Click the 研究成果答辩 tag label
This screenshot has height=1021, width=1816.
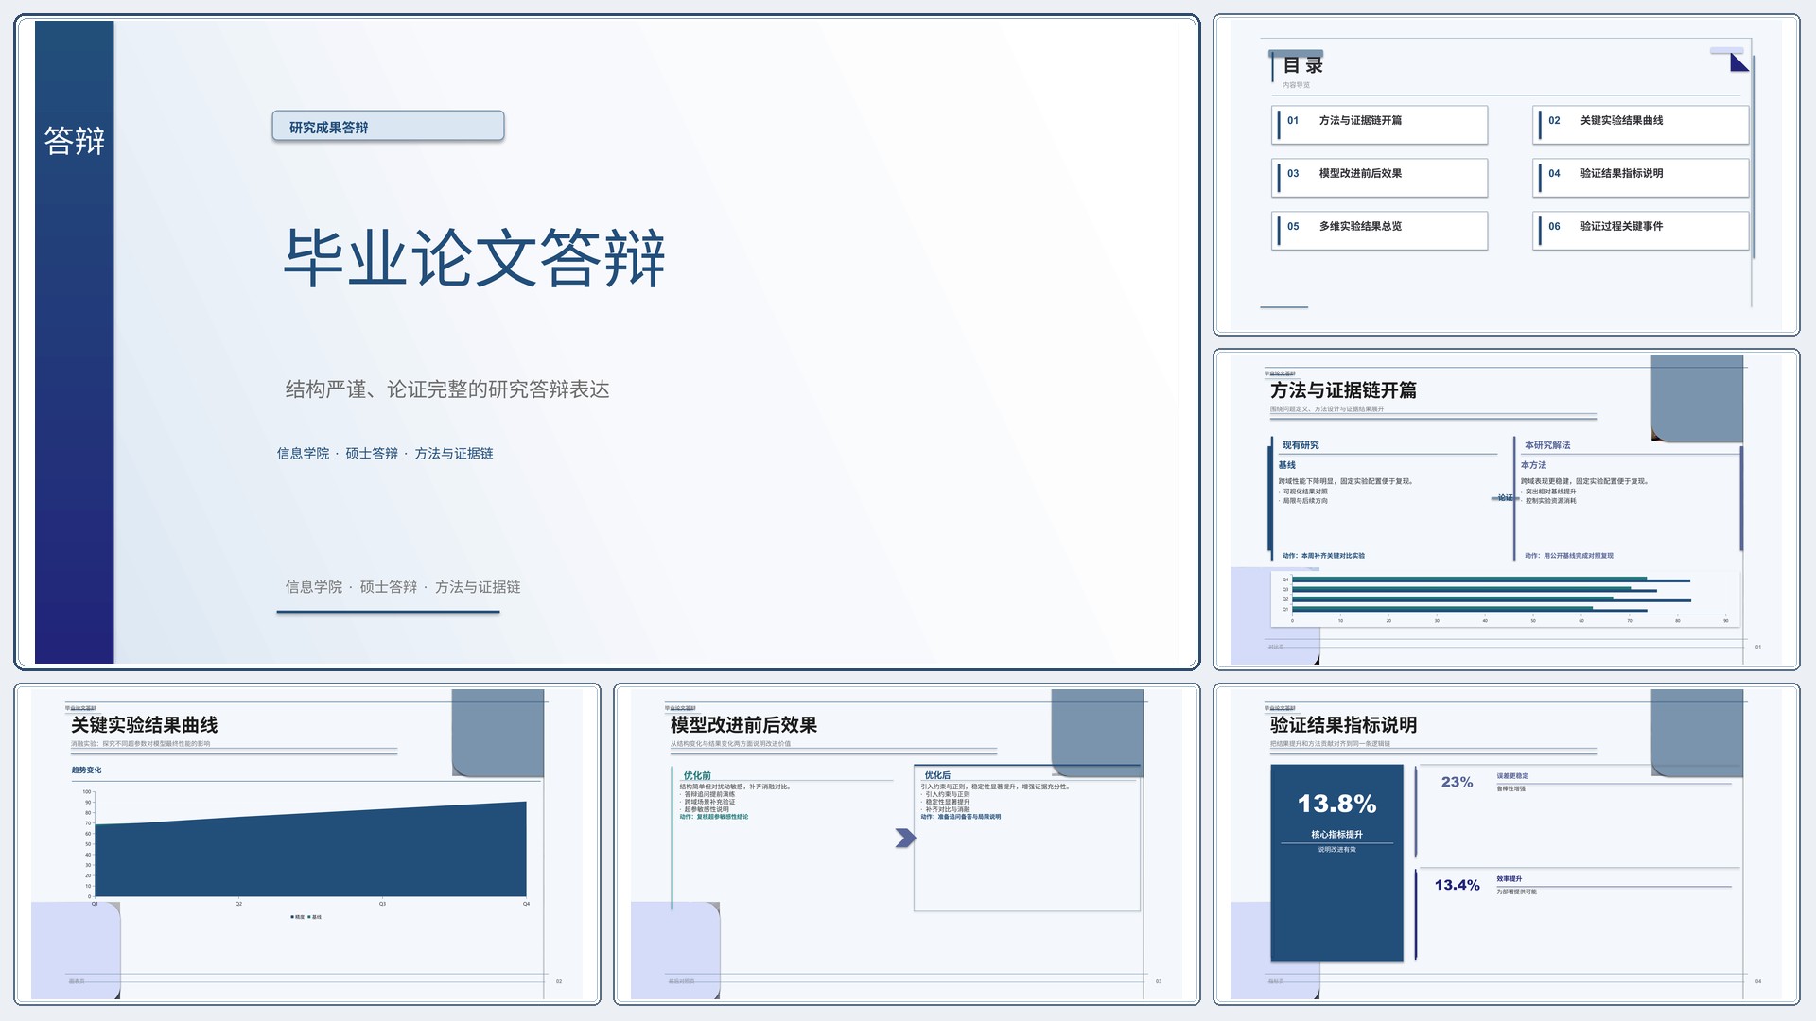(388, 127)
